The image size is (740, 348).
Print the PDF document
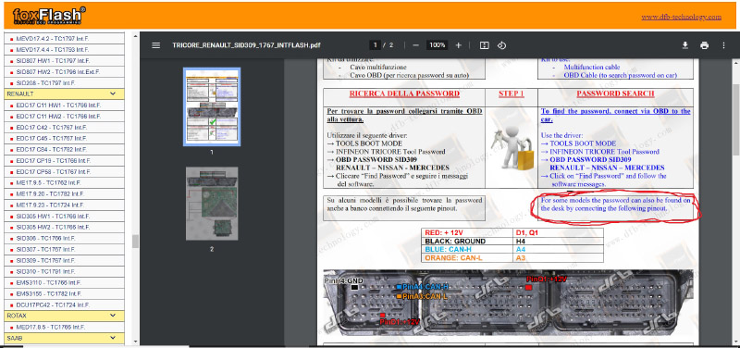(x=705, y=45)
